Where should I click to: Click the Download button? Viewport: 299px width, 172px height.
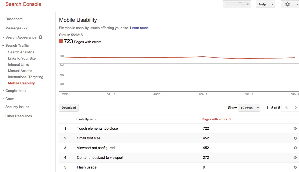pos(69,108)
